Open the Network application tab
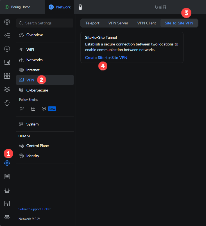 60,7
